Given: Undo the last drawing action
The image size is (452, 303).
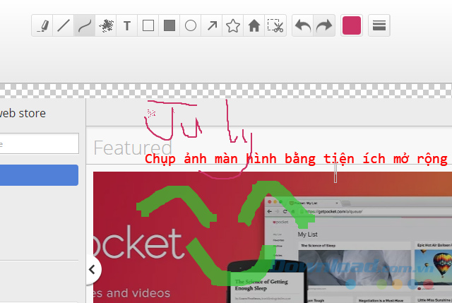Looking at the screenshot, I should coord(303,25).
